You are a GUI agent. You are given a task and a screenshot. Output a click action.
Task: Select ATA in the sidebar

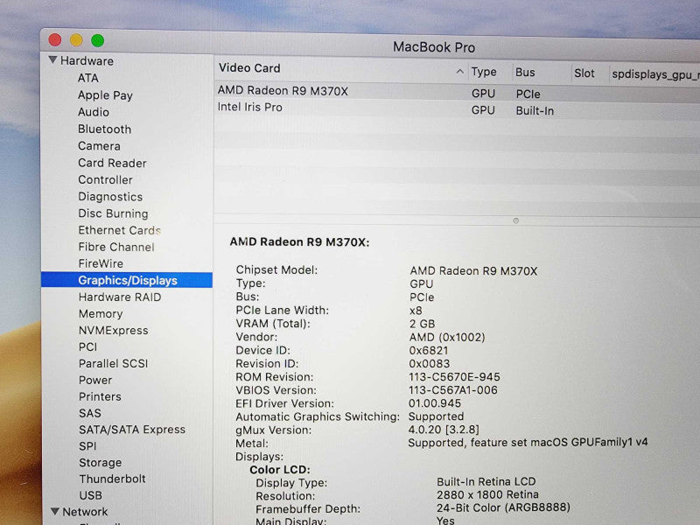point(88,78)
